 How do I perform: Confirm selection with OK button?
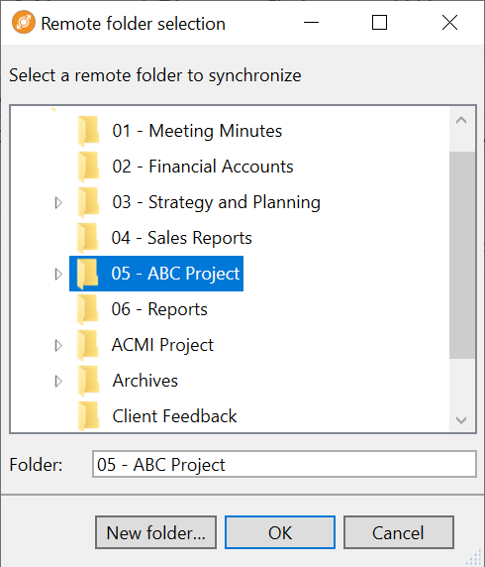tap(280, 532)
